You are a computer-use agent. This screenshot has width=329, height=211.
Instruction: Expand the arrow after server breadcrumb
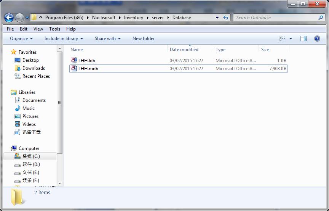(x=168, y=18)
